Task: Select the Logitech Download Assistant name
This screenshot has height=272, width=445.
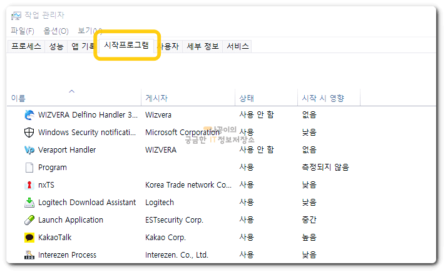Action: (87, 203)
